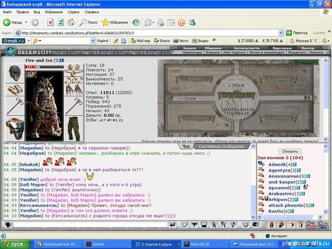Open the Знания game menu
Image resolution: width=332 pixels, height=249 pixels.
click(x=189, y=48)
